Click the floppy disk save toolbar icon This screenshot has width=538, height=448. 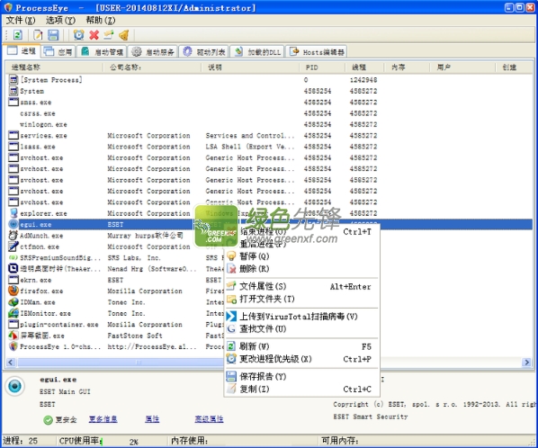[53, 35]
